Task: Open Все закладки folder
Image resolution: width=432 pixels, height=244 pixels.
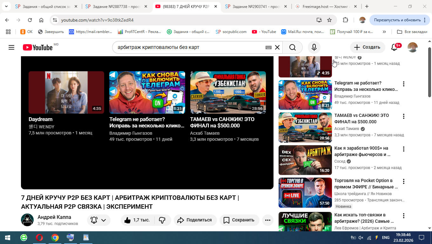Action: (412, 32)
